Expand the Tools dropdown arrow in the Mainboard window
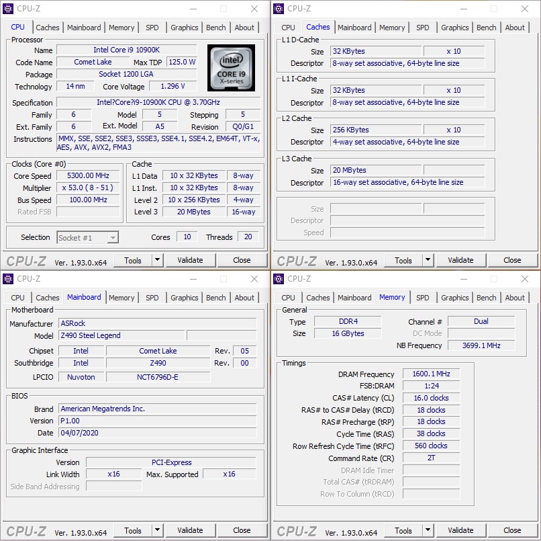Image resolution: width=541 pixels, height=541 pixels. [x=157, y=530]
